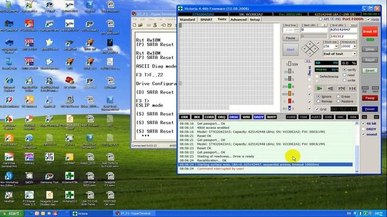Open the WinHex desktop shortcut
The width and height of the screenshot is (387, 217).
pyautogui.click(x=30, y=159)
